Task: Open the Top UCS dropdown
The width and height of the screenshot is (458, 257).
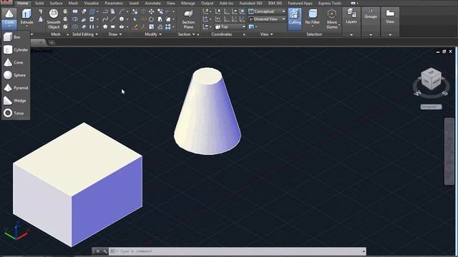Action: 230,26
